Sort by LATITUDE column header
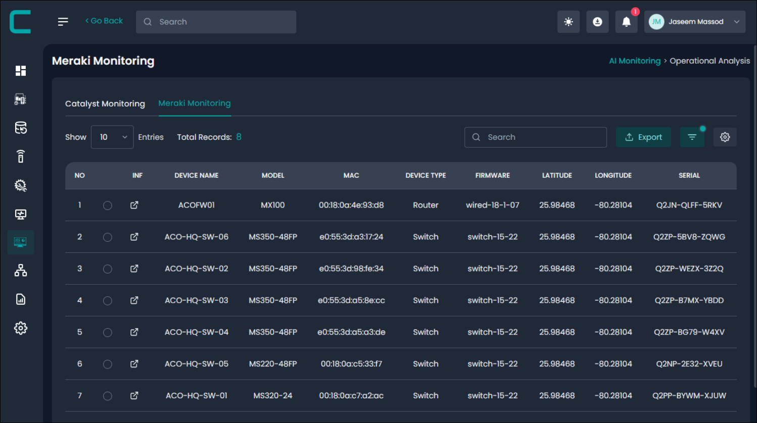 click(x=557, y=176)
